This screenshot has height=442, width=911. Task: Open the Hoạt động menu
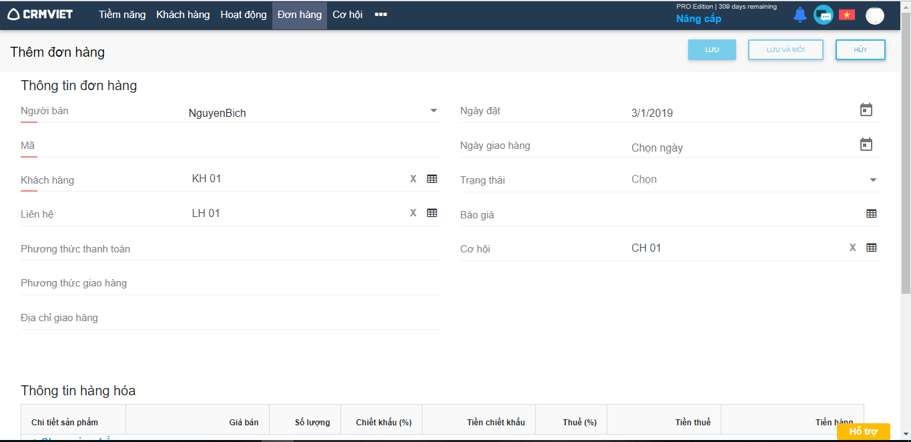244,15
